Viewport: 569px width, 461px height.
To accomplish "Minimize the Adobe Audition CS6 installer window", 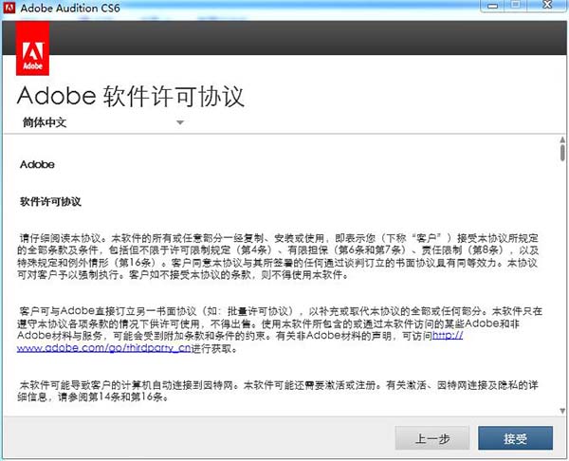I will 490,8.
